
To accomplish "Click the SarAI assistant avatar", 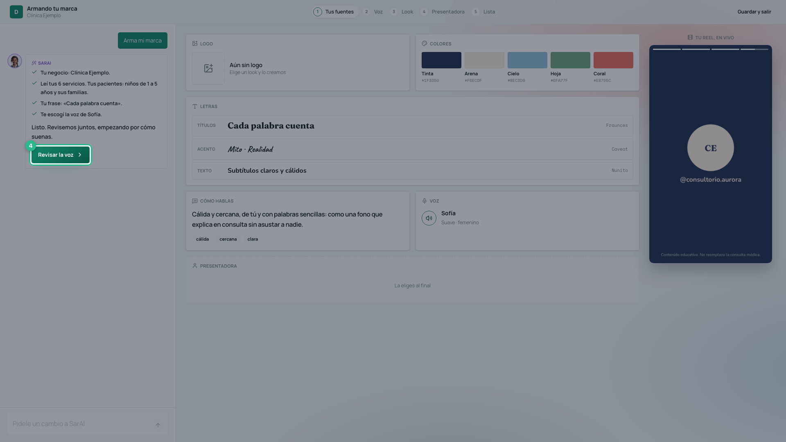I will [15, 61].
